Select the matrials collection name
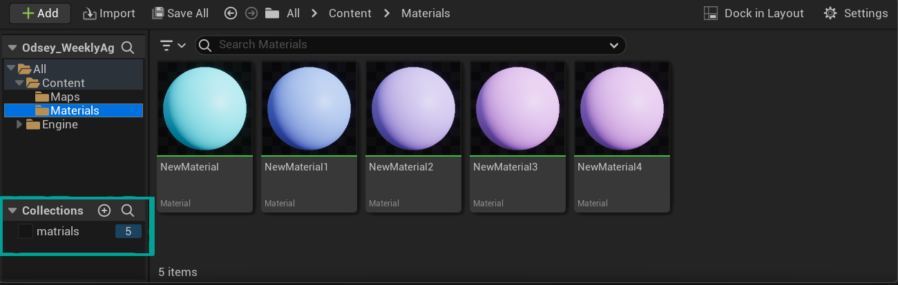This screenshot has height=285, width=898. (58, 231)
